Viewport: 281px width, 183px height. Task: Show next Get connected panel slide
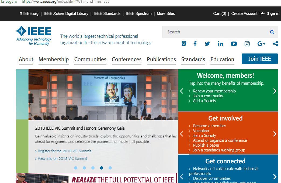[275, 177]
